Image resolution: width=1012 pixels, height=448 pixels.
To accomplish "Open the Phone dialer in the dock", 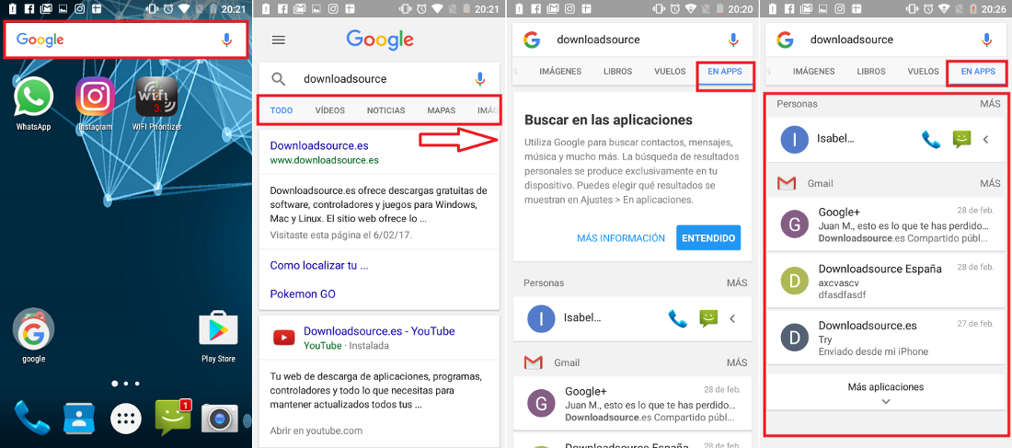I will pyautogui.click(x=32, y=418).
